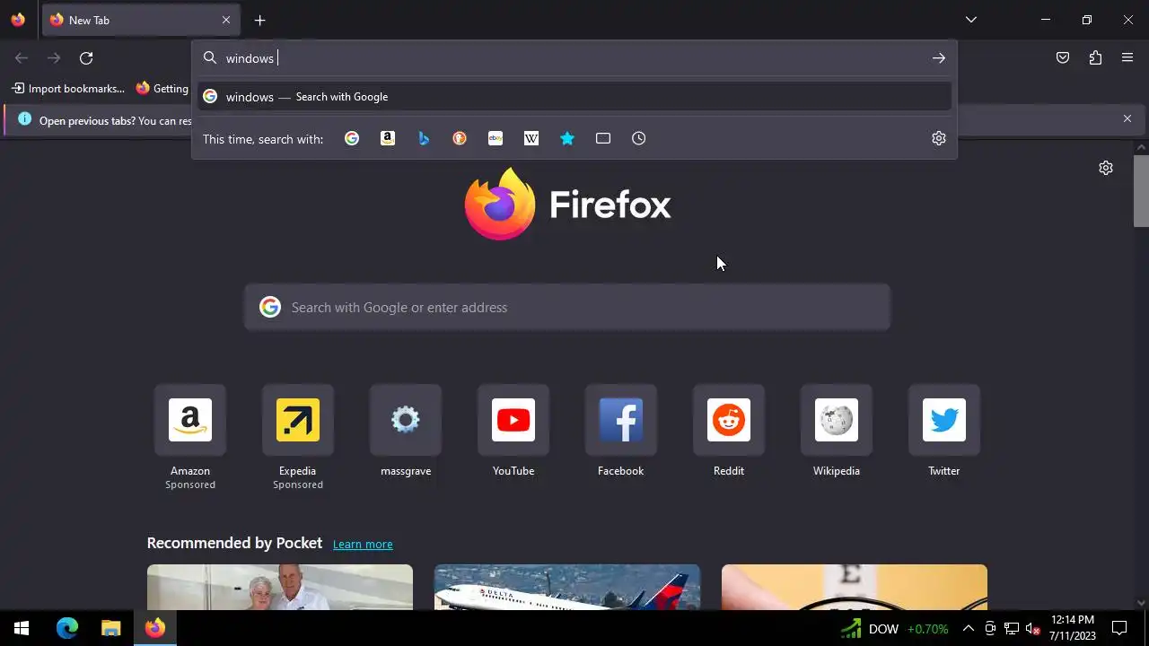Open Save to Pocket button

[1063, 58]
